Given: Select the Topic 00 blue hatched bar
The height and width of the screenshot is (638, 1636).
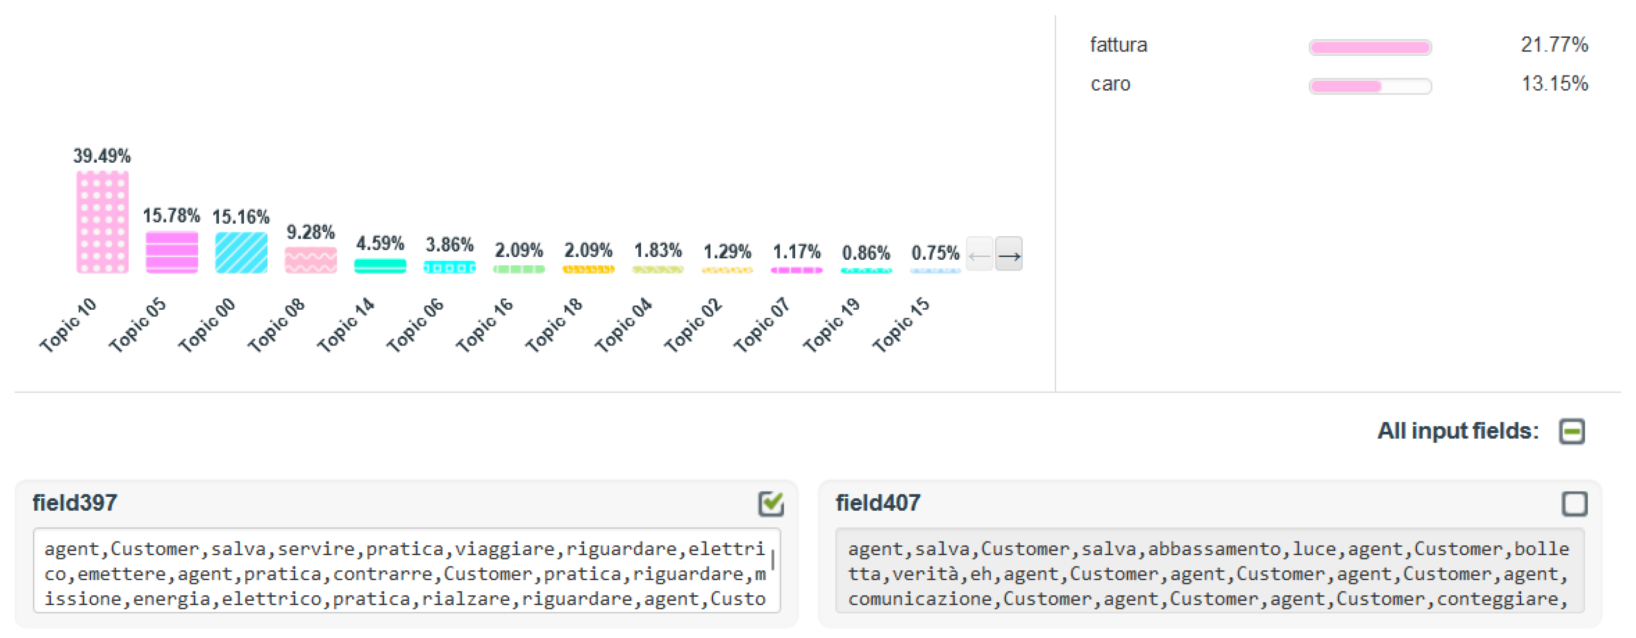Looking at the screenshot, I should [x=241, y=252].
